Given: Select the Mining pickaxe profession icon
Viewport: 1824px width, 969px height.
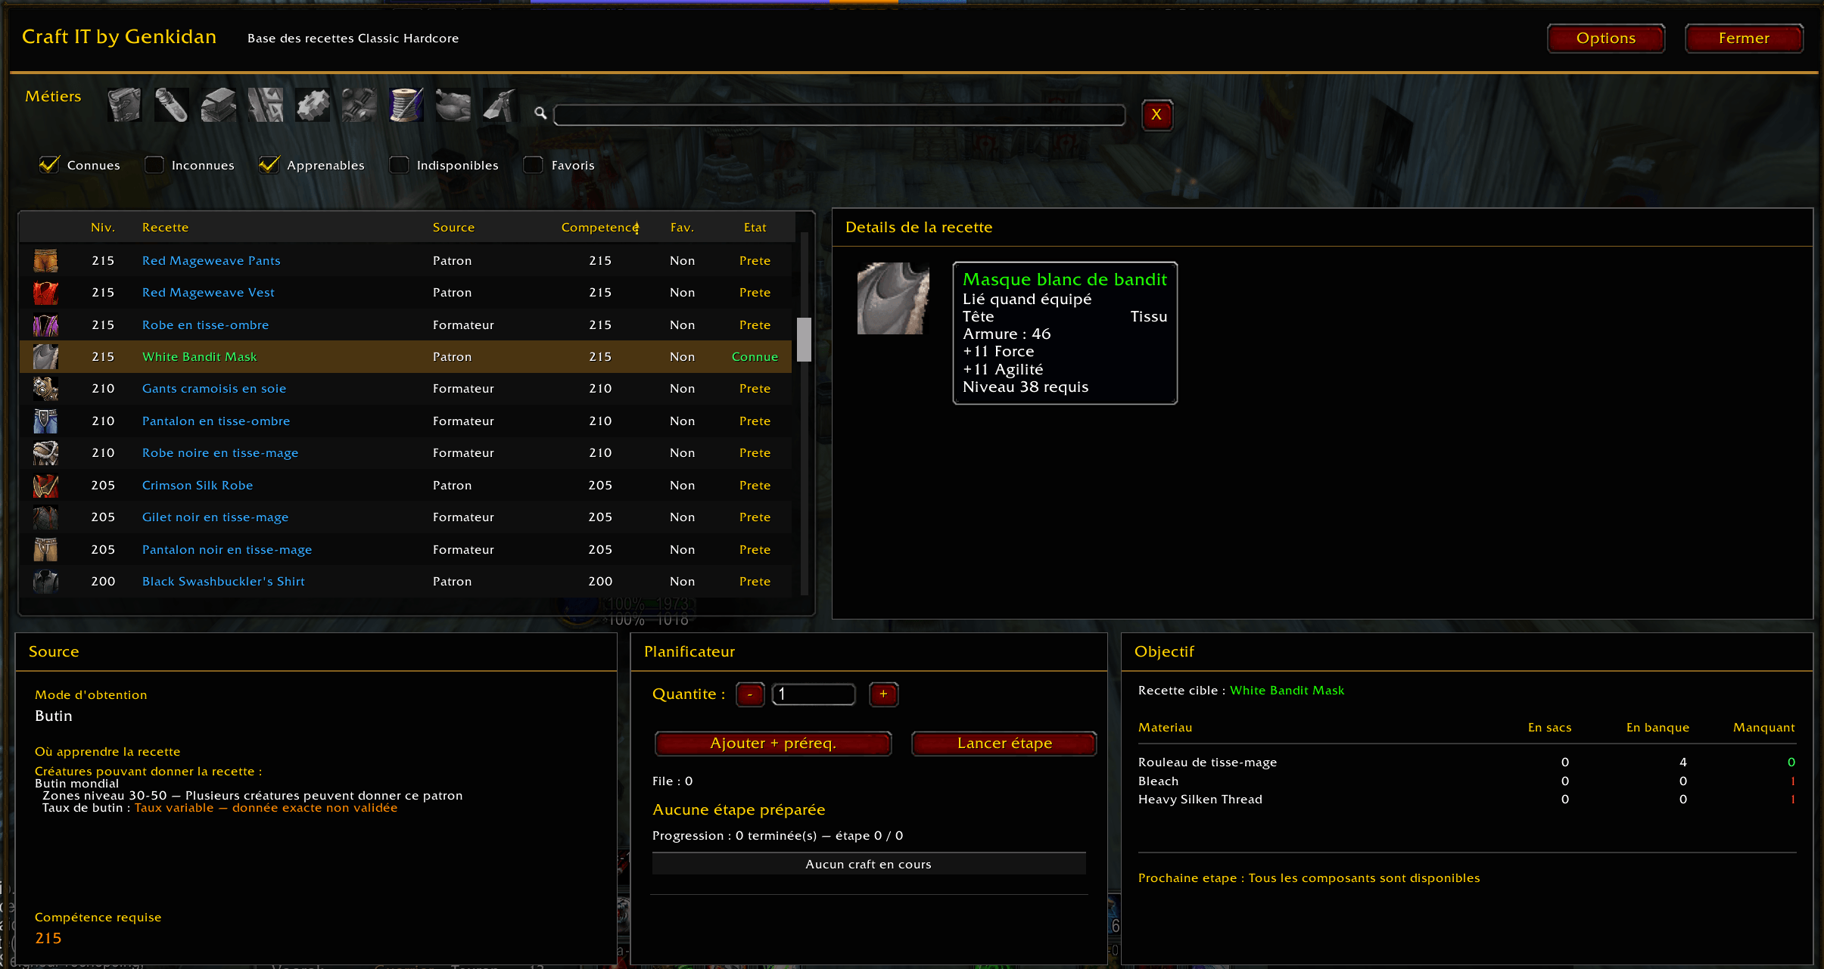Looking at the screenshot, I should tap(500, 105).
